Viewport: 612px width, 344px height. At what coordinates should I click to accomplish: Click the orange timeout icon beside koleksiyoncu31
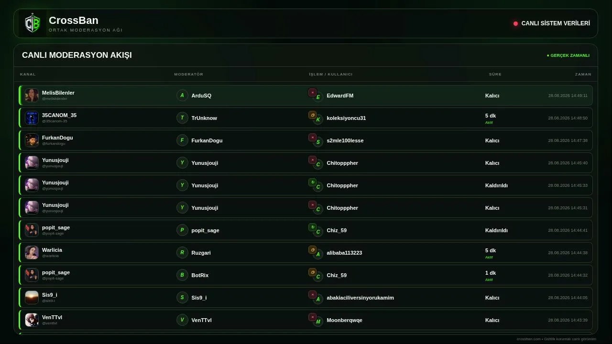[312, 115]
